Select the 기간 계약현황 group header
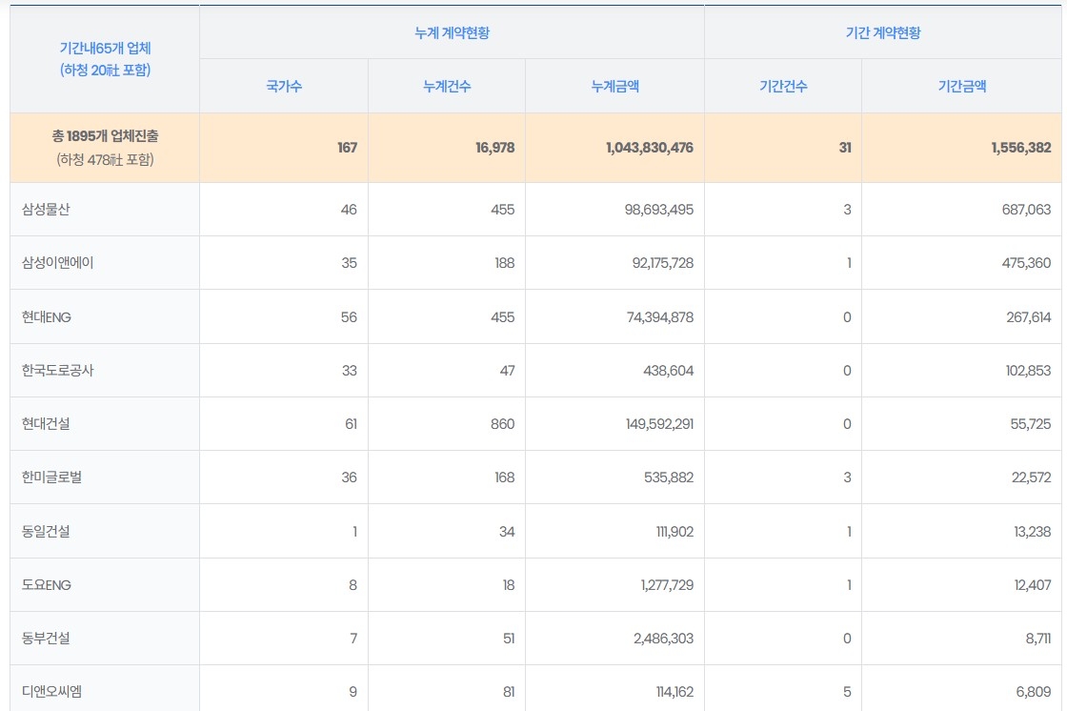 pos(883,32)
